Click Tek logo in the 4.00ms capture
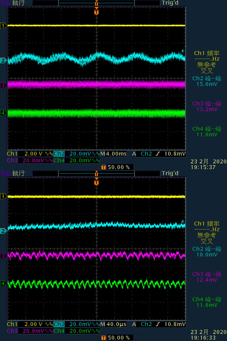This screenshot has height=341, width=227. [x=5, y=3]
